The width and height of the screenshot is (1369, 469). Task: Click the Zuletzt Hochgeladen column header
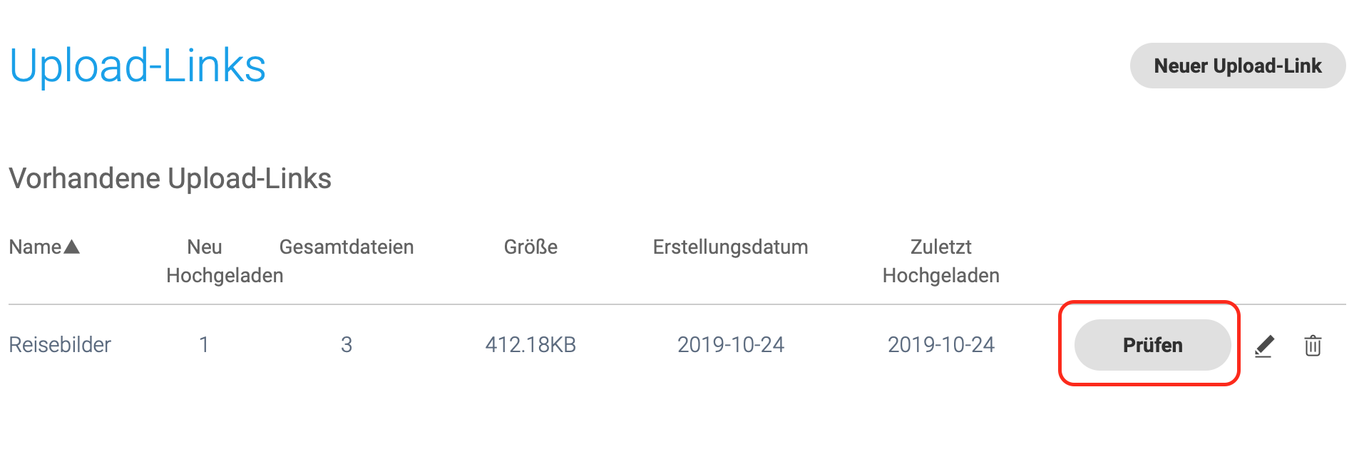click(940, 261)
